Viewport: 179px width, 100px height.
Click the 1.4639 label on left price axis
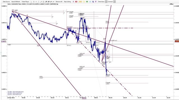coord(4,56)
